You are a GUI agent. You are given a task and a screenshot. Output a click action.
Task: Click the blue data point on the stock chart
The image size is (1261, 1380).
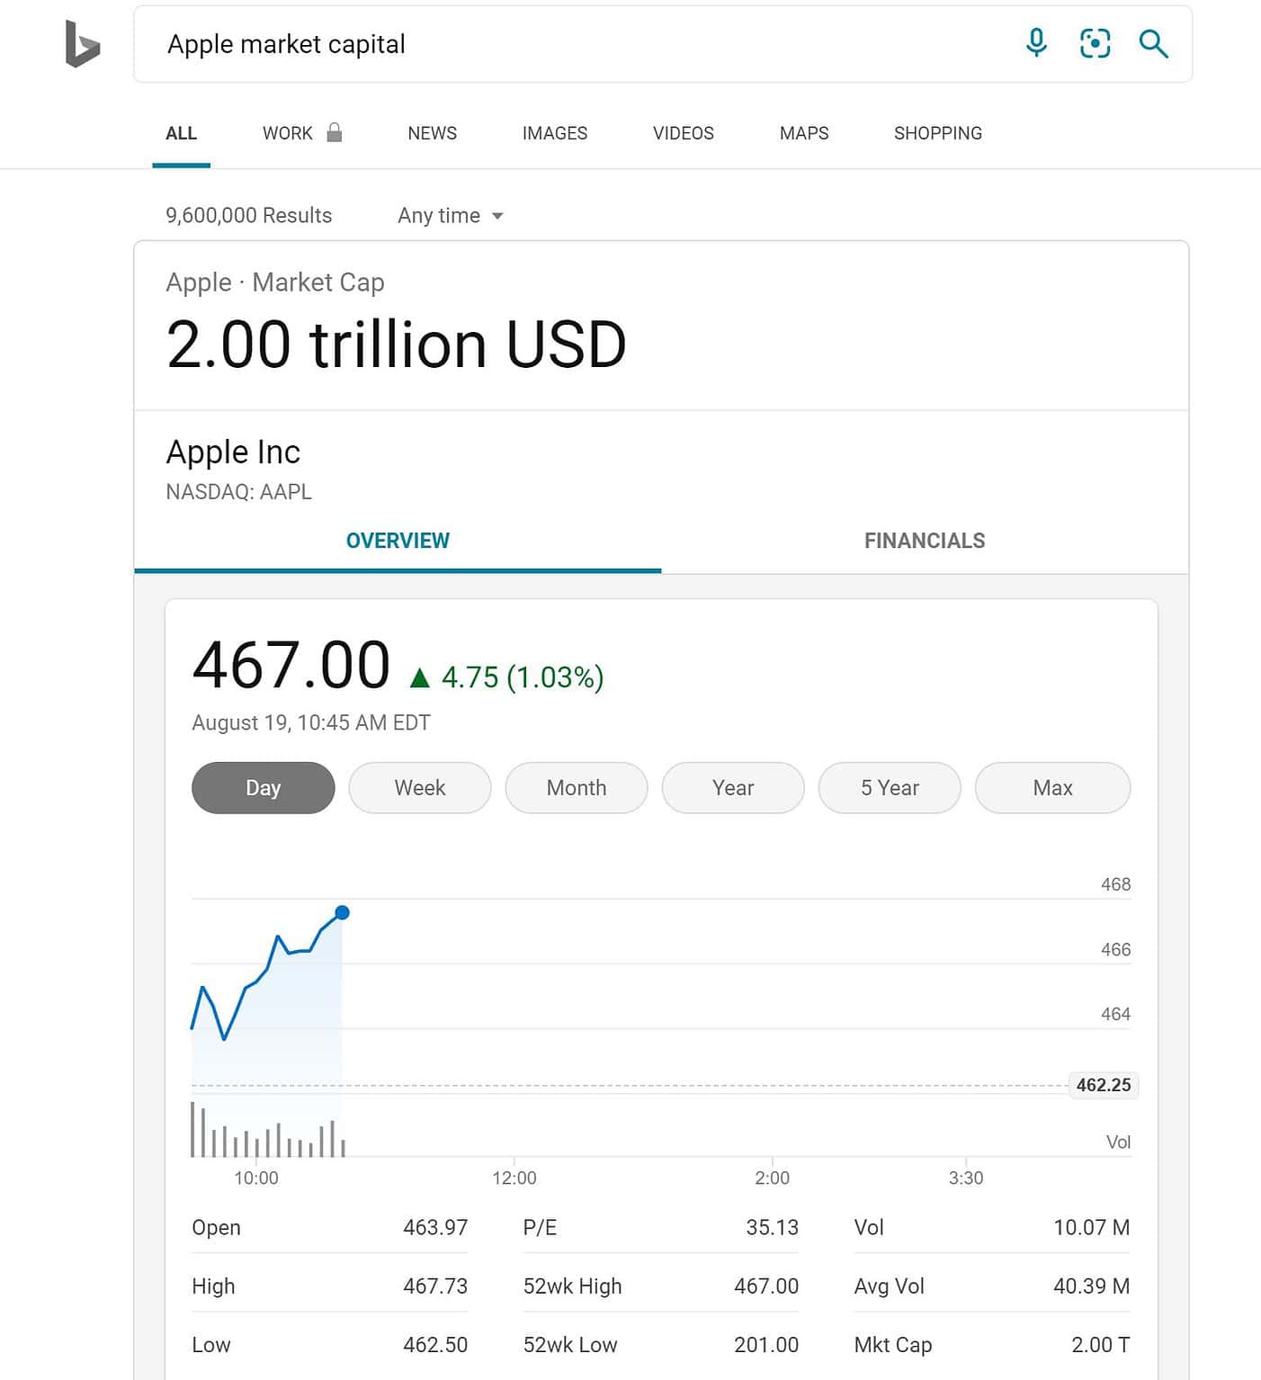coord(342,912)
